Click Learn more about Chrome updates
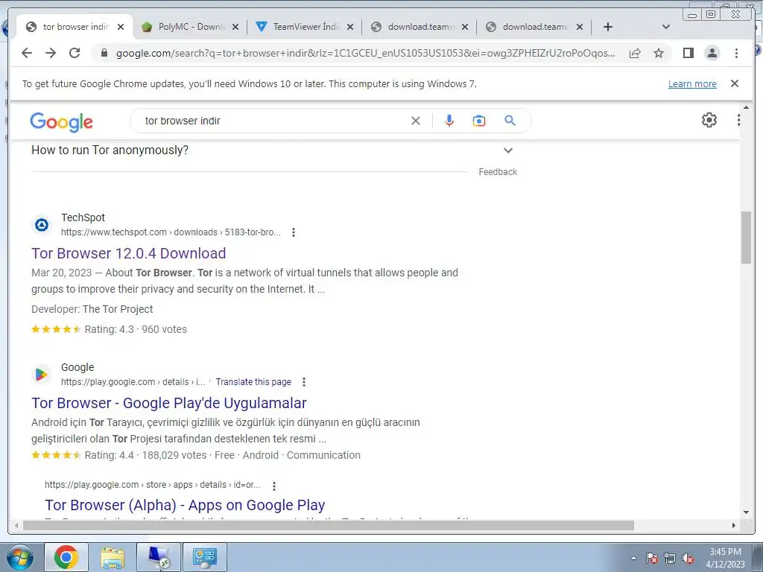 pos(692,83)
